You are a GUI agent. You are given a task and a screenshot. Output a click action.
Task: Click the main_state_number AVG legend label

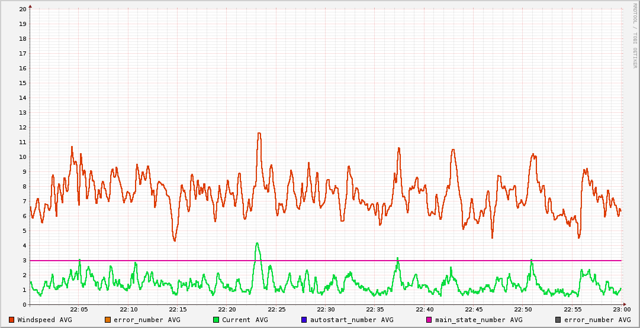pyautogui.click(x=475, y=320)
